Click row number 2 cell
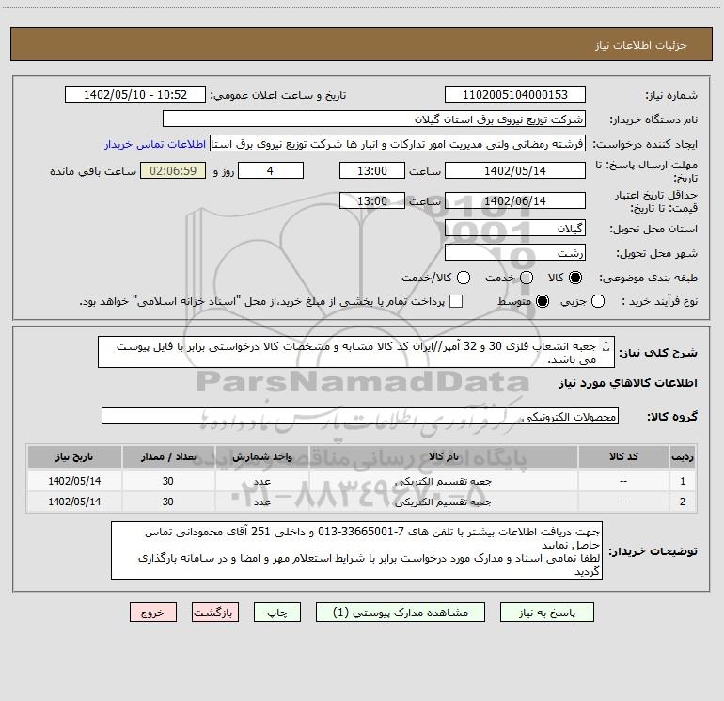 683,502
